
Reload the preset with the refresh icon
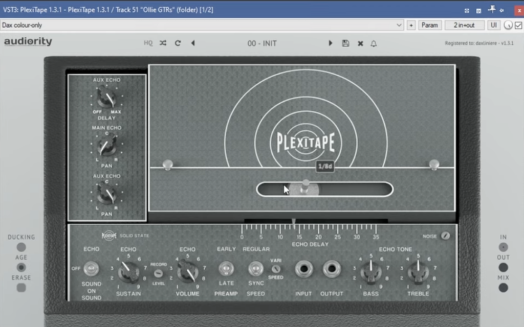click(178, 43)
